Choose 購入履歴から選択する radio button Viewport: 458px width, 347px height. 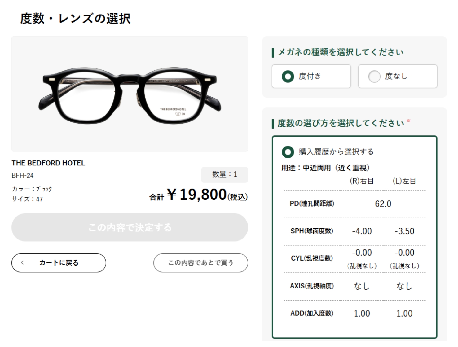(288, 152)
